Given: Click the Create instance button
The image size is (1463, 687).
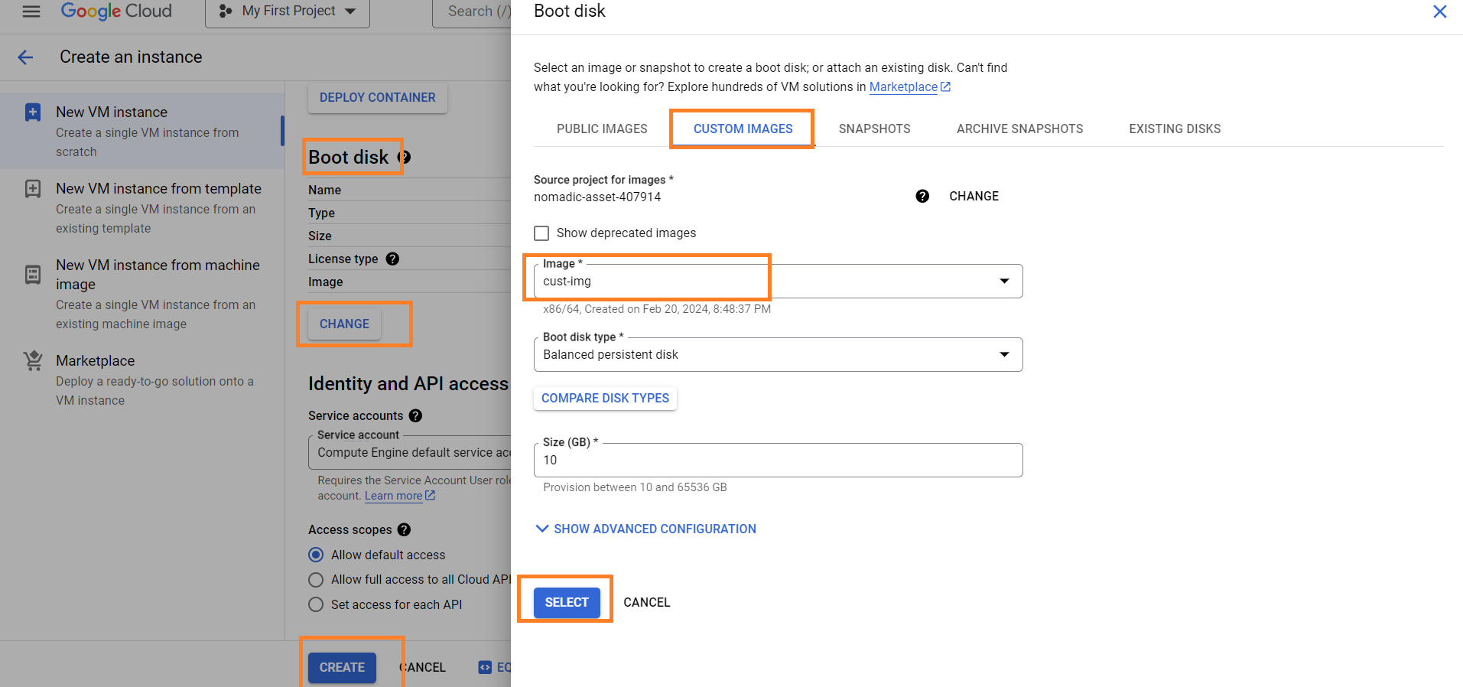Looking at the screenshot, I should pyautogui.click(x=342, y=667).
